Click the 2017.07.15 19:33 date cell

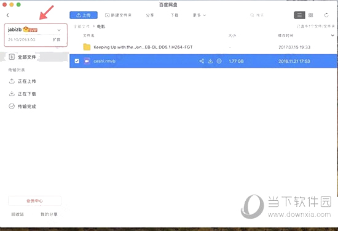(294, 47)
